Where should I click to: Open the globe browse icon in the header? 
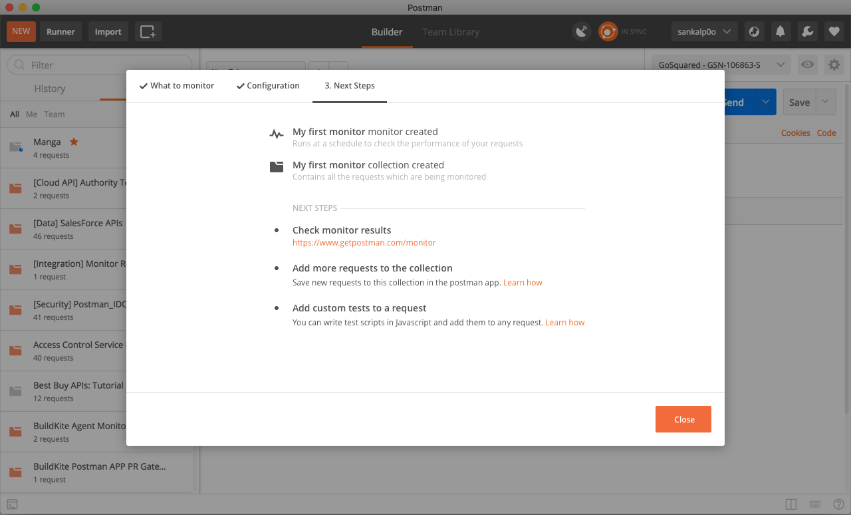[754, 31]
